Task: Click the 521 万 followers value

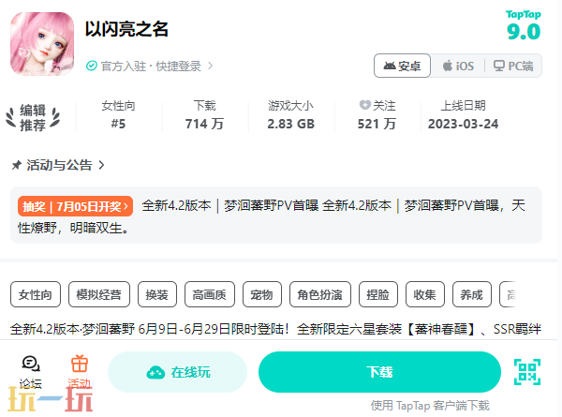Action: (x=377, y=124)
